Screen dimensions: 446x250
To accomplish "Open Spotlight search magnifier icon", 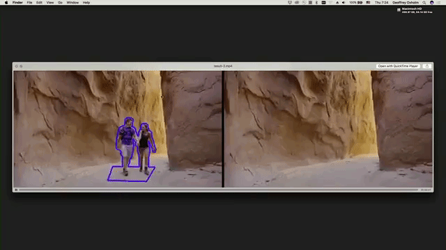I will point(424,3).
